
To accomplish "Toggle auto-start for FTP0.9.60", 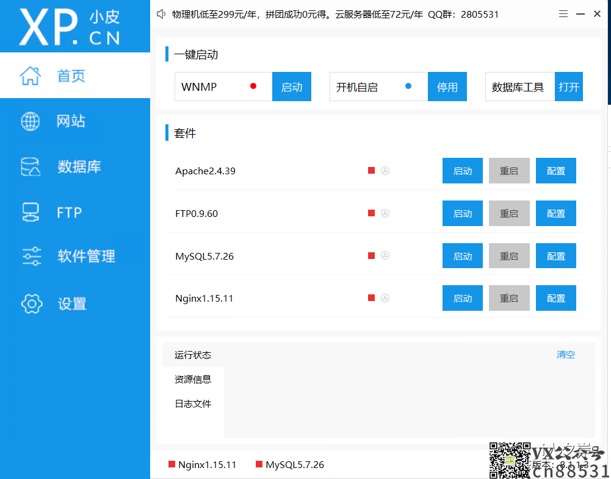I will coord(385,213).
